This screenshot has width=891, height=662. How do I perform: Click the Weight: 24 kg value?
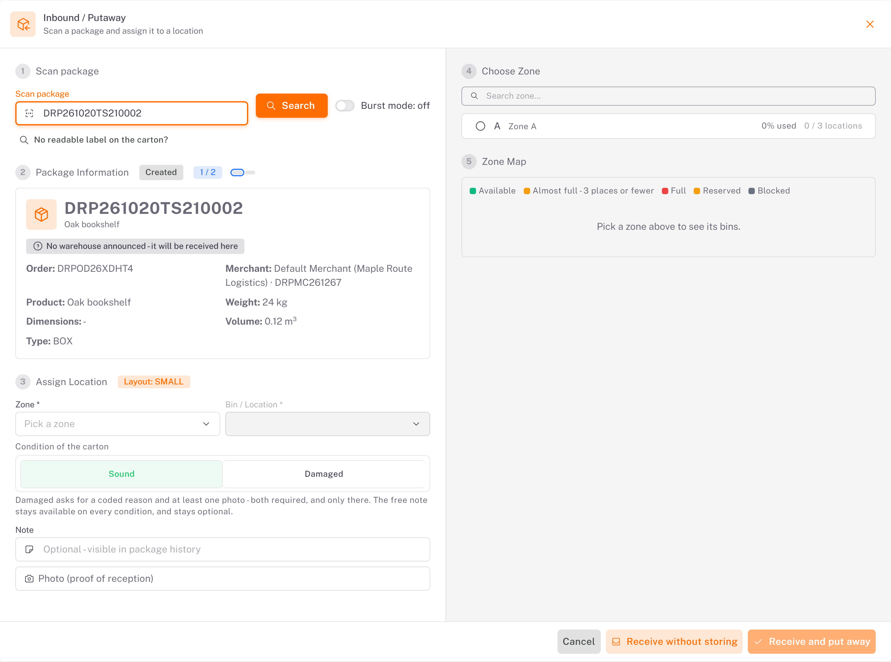click(275, 302)
